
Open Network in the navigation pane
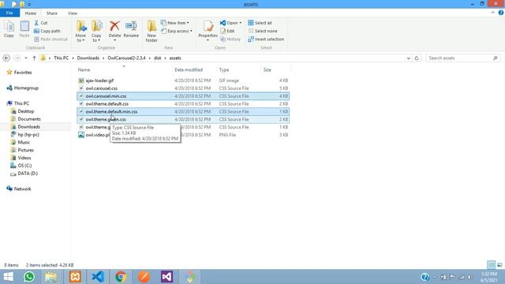tap(22, 189)
